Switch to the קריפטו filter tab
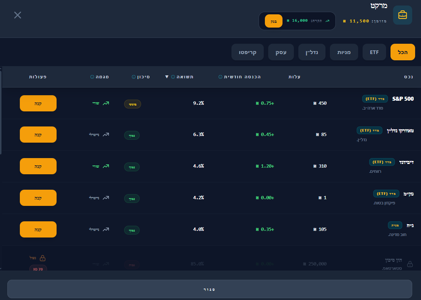421x300 pixels. 248,52
